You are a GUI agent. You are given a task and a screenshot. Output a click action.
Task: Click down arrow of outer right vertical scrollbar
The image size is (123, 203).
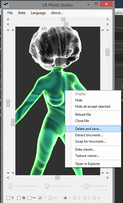pos(108,173)
